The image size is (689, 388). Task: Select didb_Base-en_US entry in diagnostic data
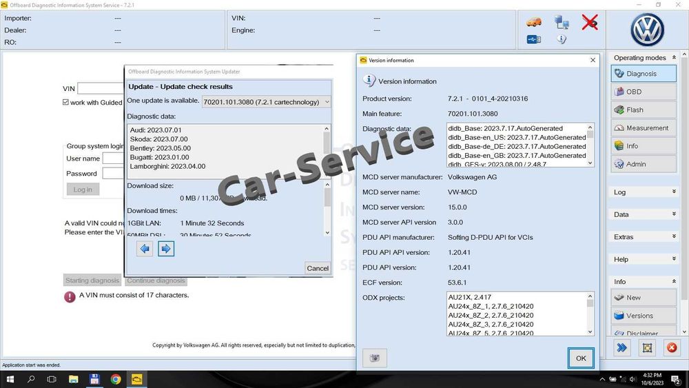517,138
